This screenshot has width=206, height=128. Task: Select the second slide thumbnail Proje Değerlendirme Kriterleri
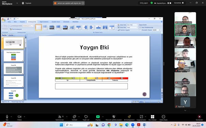pos(14,56)
